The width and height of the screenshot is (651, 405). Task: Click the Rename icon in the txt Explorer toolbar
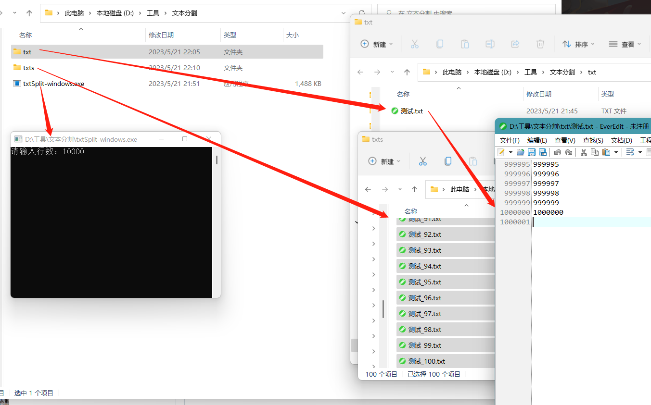tap(490, 44)
